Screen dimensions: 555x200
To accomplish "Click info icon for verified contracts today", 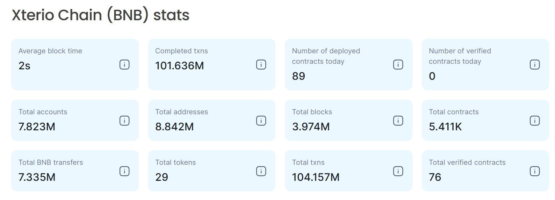I will click(x=535, y=64).
